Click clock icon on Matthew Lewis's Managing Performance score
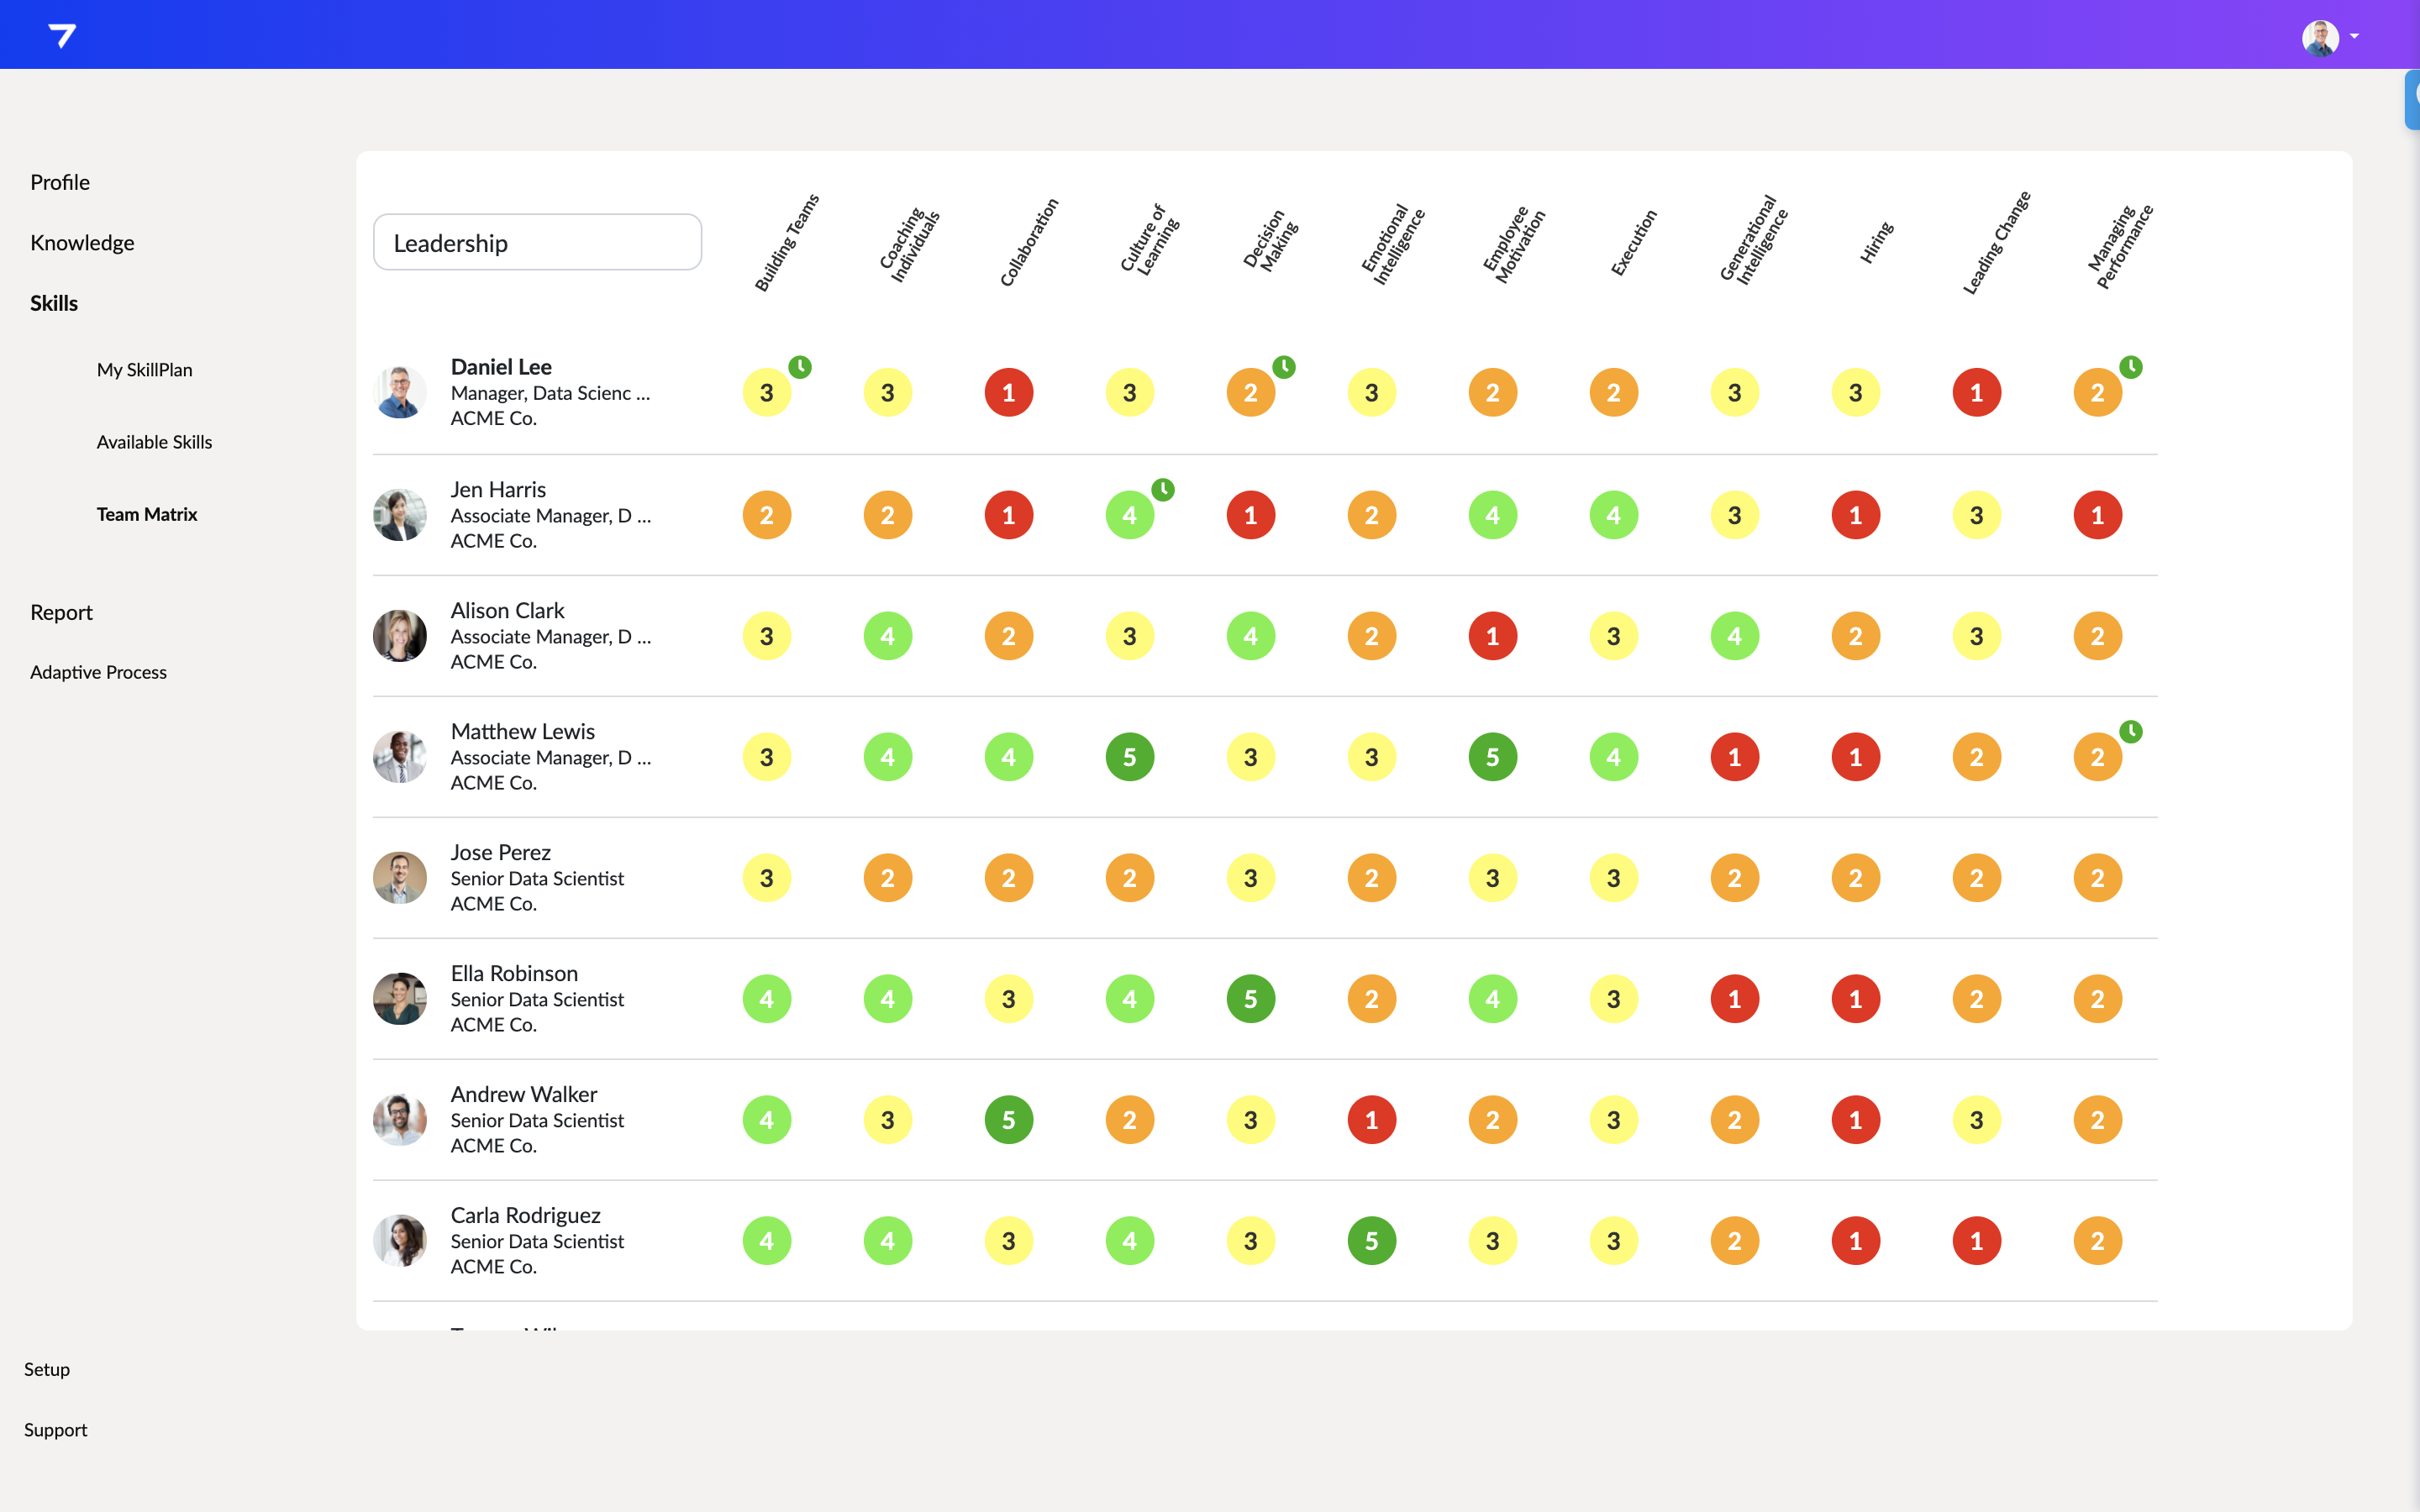This screenshot has width=2420, height=1512. (2131, 732)
